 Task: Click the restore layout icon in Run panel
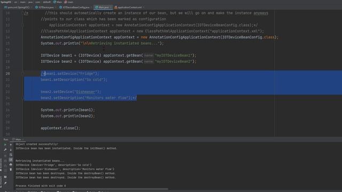point(5,177)
